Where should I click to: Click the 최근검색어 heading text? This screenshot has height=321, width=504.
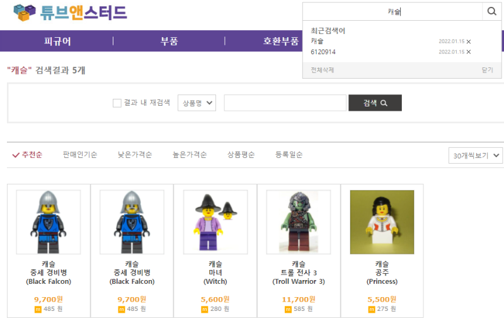click(x=328, y=31)
